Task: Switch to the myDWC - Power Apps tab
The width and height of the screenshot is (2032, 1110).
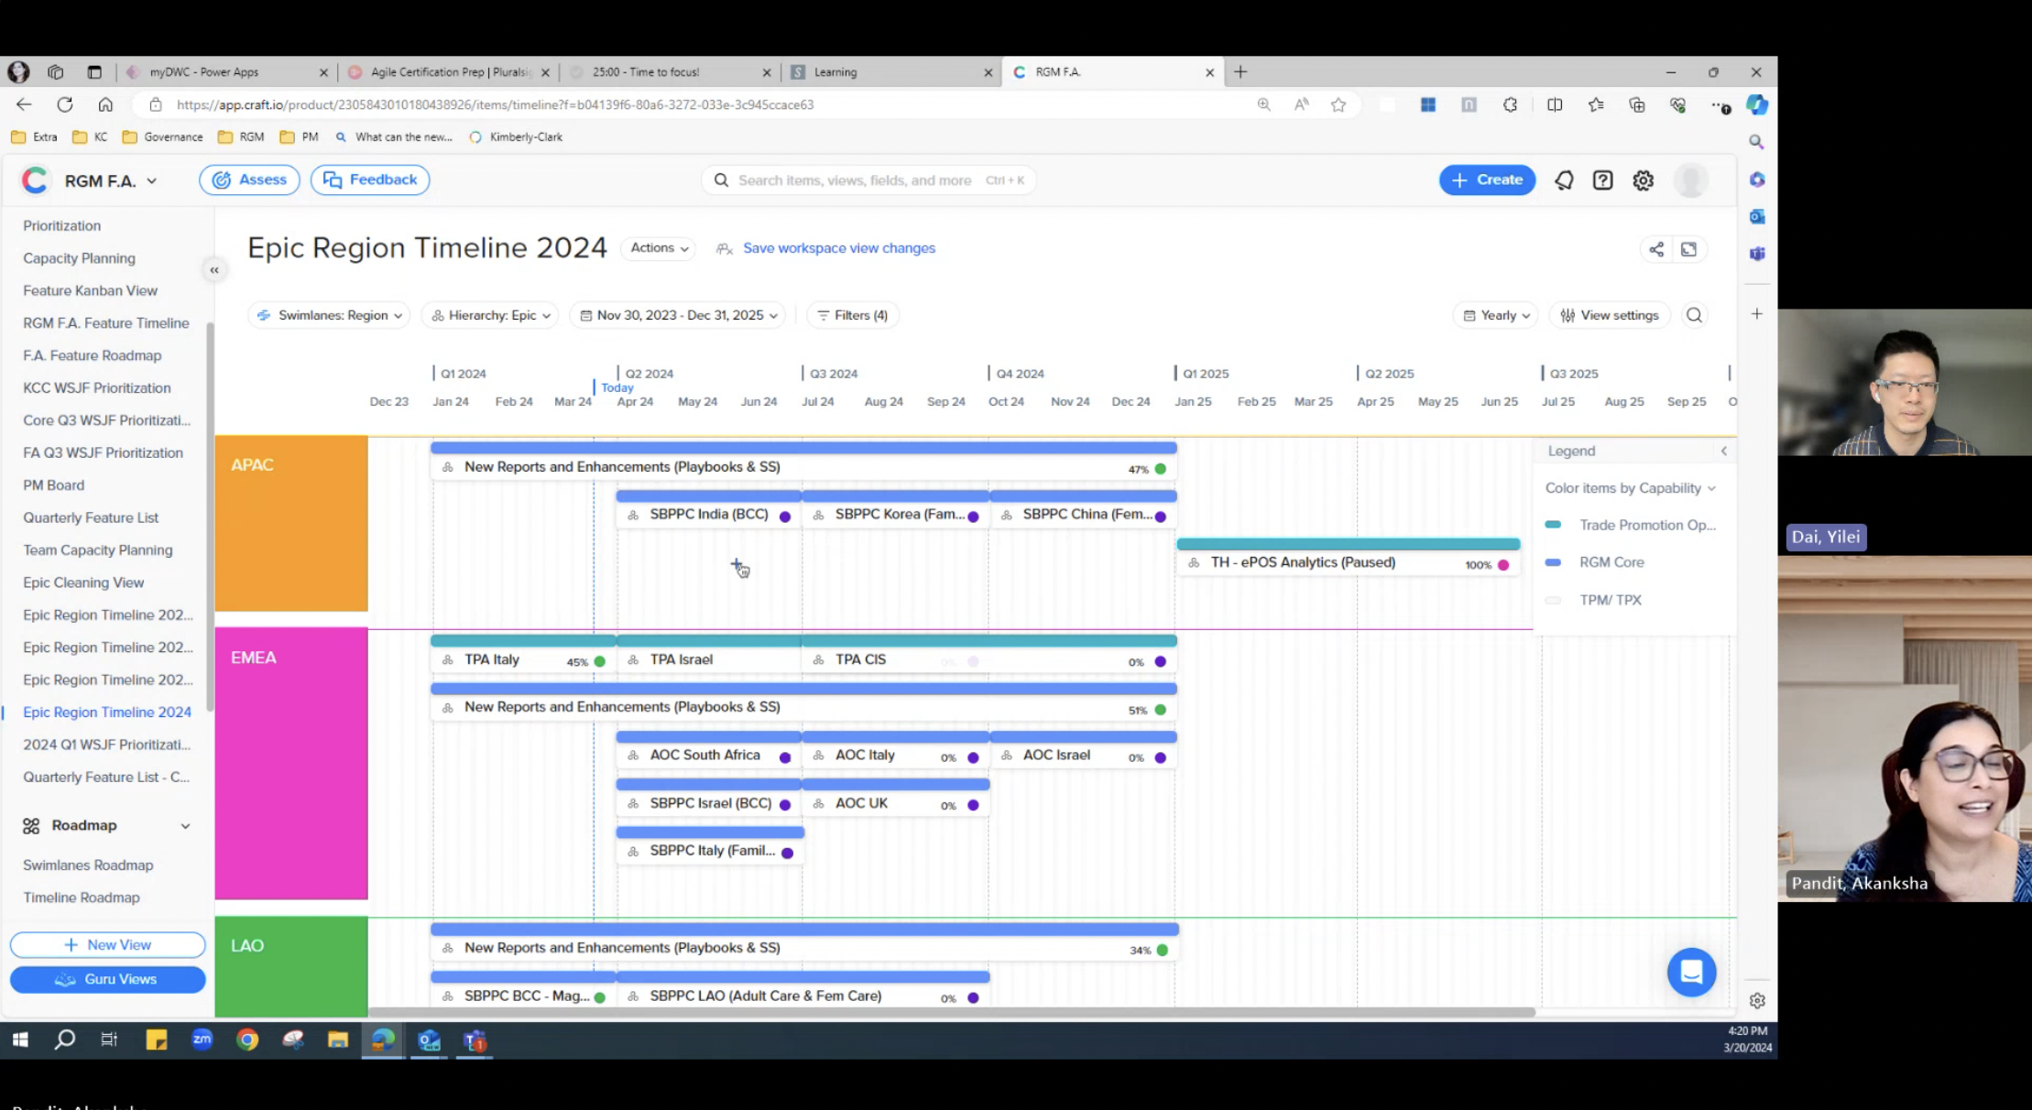Action: click(228, 72)
